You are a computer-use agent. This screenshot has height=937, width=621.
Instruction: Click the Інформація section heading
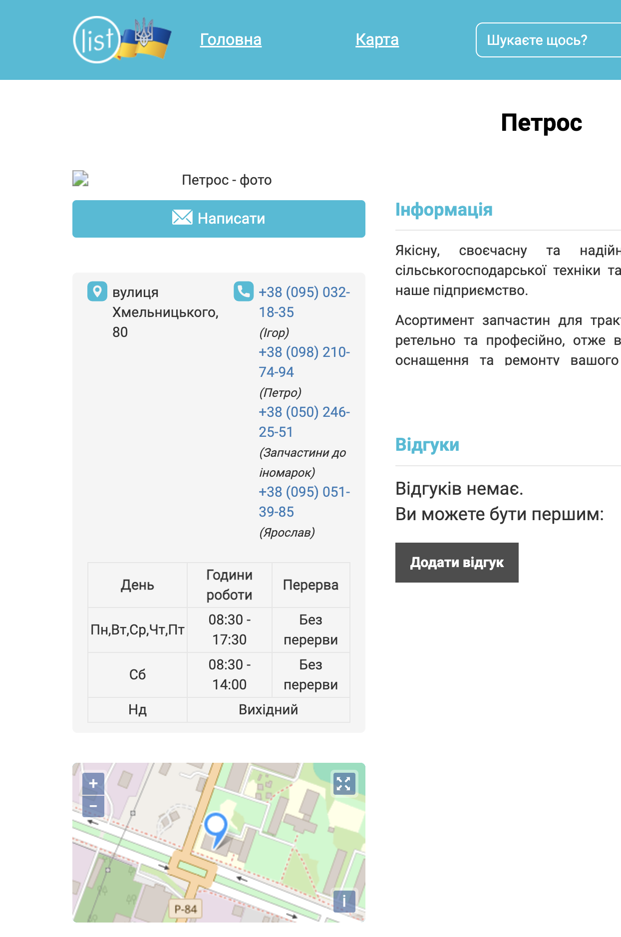444,210
